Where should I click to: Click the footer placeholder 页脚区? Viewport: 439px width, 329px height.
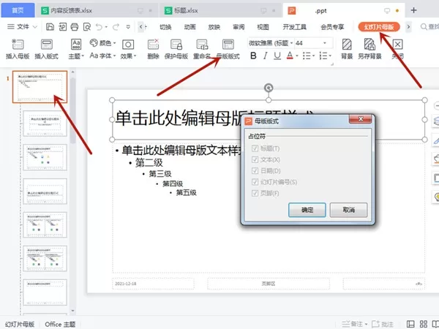click(269, 284)
